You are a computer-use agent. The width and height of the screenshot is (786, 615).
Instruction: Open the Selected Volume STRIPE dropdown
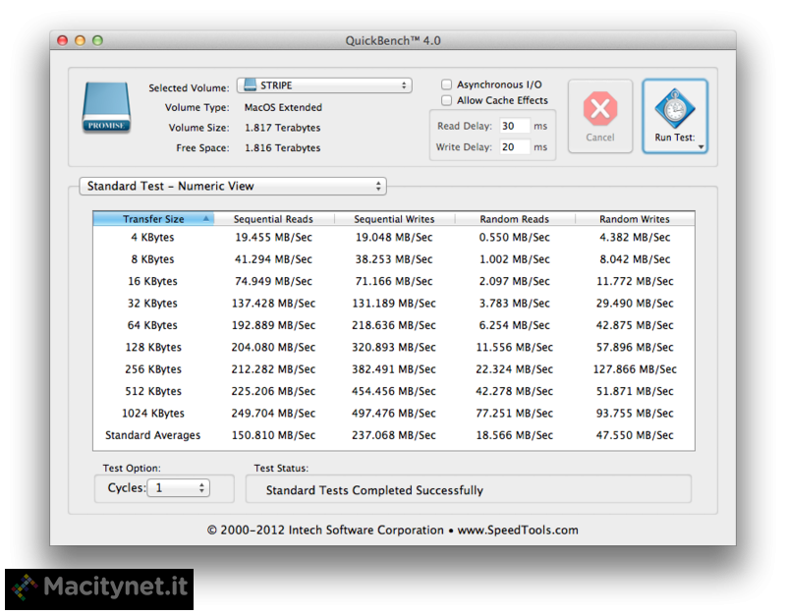324,85
